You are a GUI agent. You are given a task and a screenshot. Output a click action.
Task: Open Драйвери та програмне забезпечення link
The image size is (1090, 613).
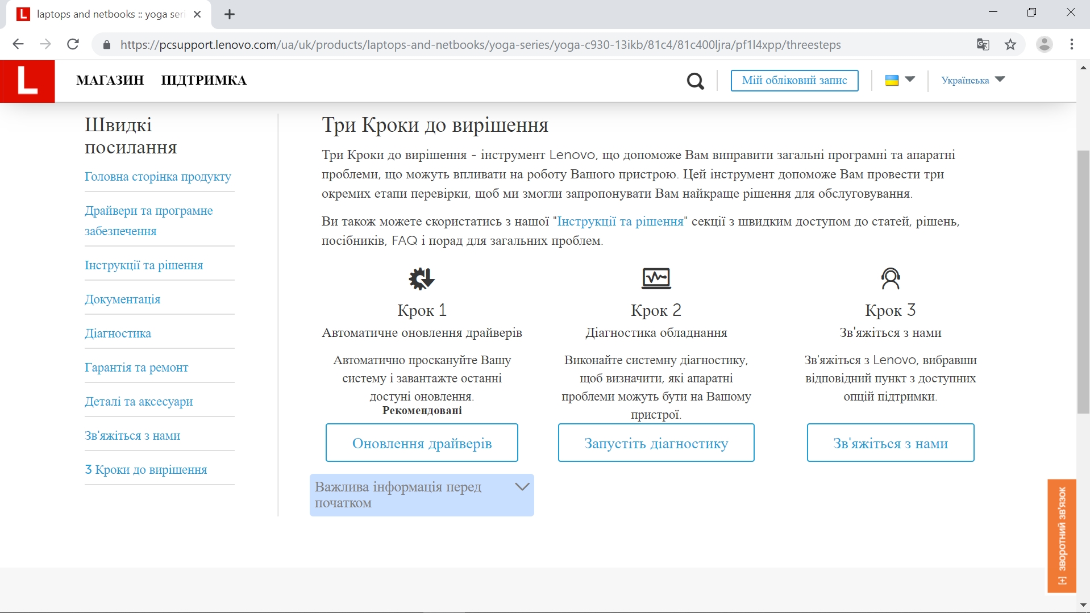click(x=149, y=220)
